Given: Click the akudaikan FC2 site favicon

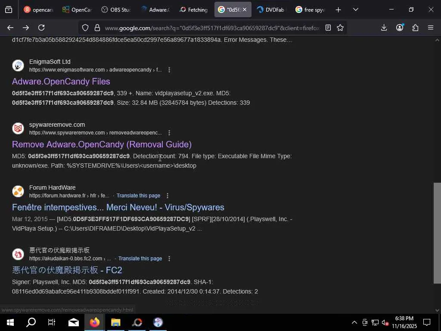Looking at the screenshot, I should coord(18,254).
